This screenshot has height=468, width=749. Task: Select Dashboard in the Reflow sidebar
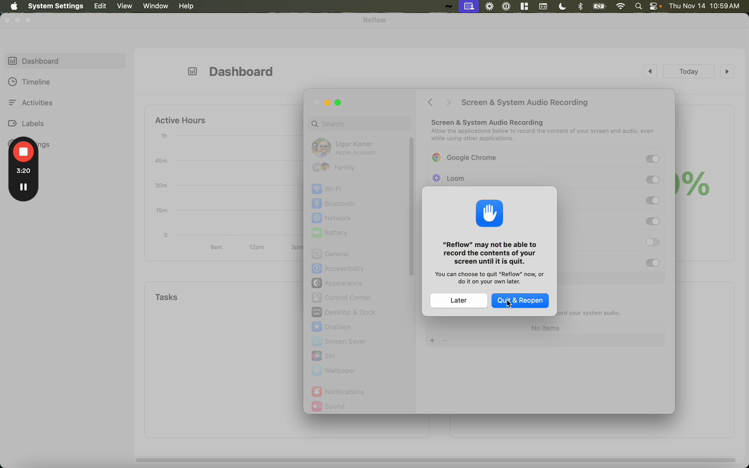[x=40, y=61]
